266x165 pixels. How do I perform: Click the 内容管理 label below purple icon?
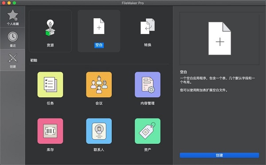[x=148, y=103]
